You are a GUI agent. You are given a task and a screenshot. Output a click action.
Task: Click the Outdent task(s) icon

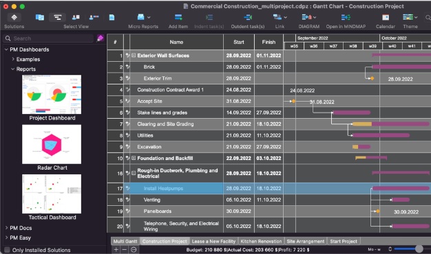coord(248,18)
